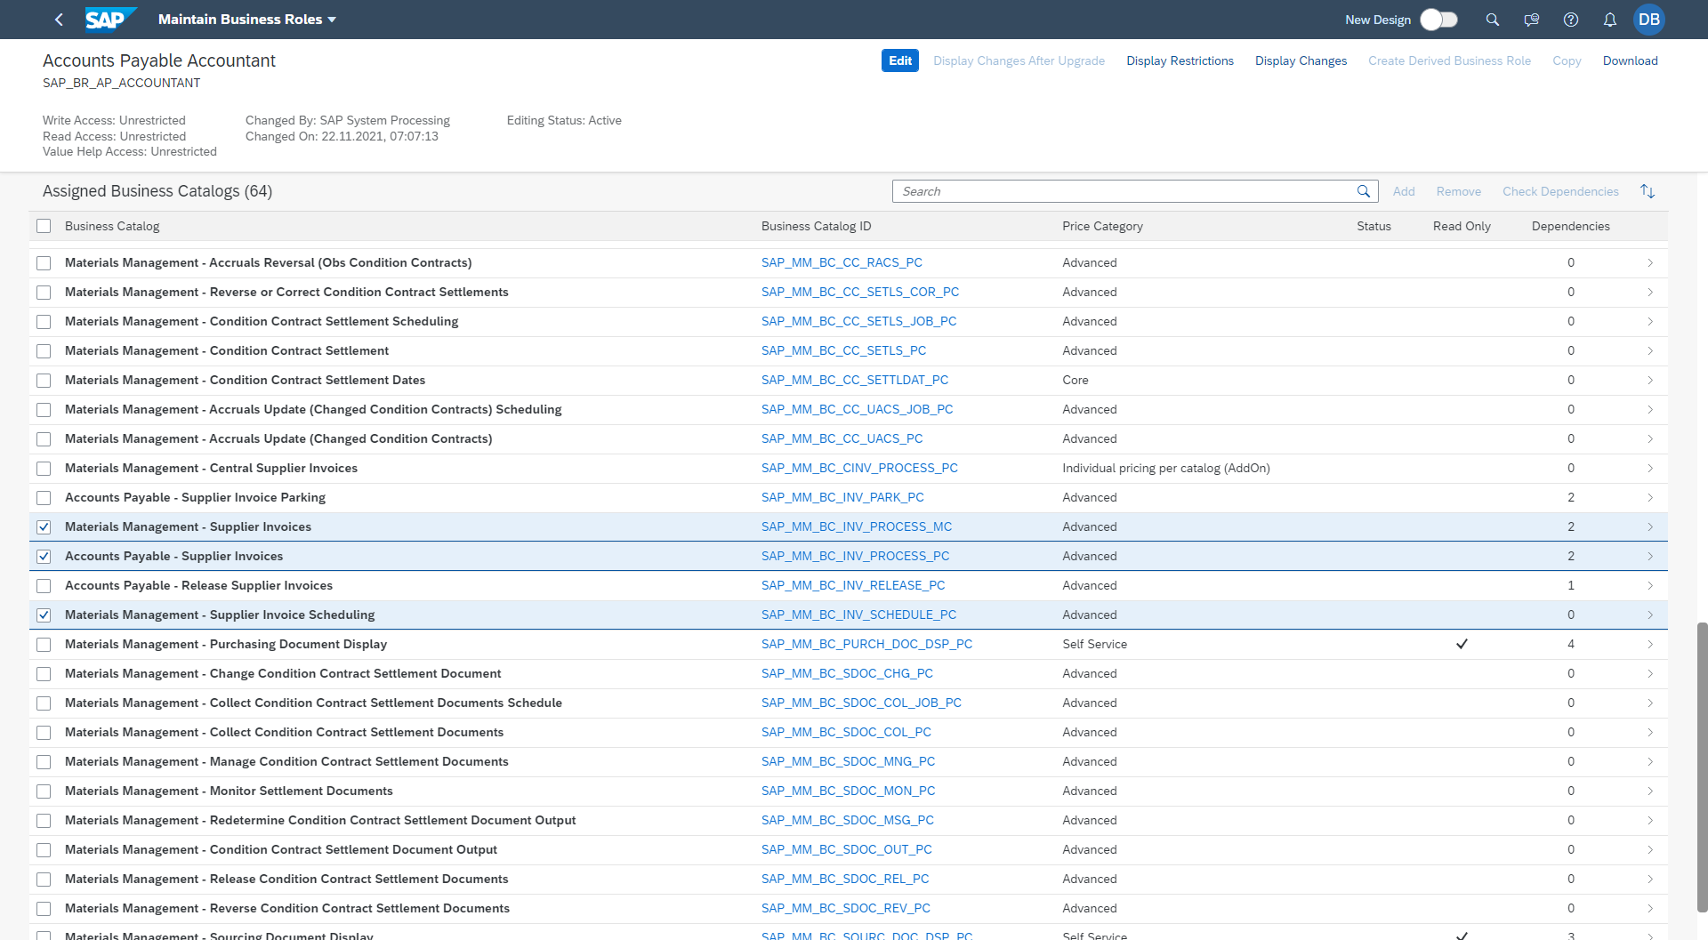The image size is (1708, 940).
Task: Open the table sort settings icon
Action: [x=1648, y=191]
